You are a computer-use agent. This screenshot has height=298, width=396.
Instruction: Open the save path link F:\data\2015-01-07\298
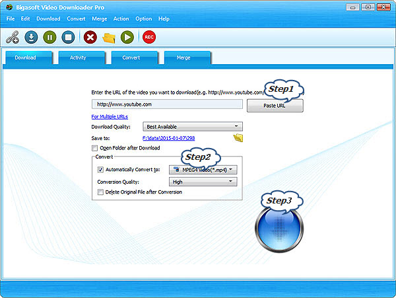tap(168, 138)
